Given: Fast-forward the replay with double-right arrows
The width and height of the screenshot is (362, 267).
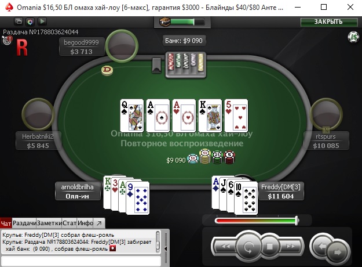Looking at the screenshot, I should (x=290, y=246).
